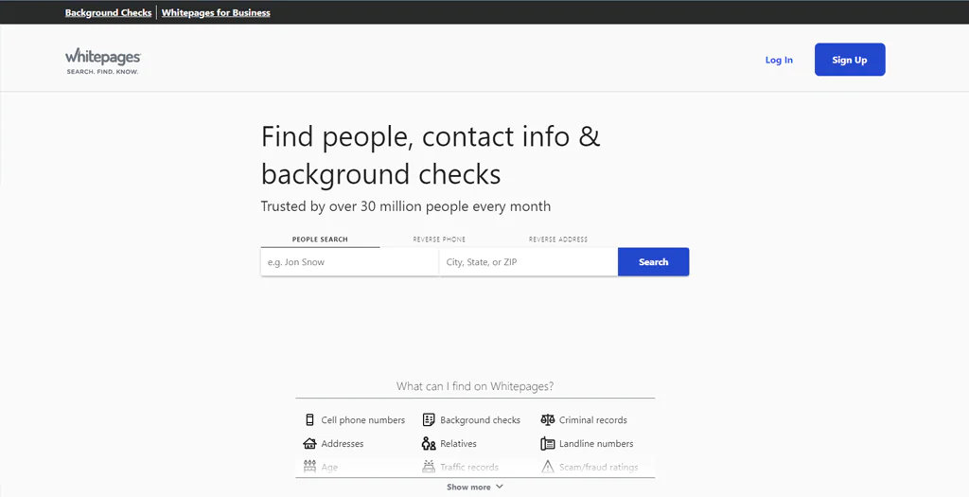The width and height of the screenshot is (969, 497).
Task: Focus the City, State, or ZIP field
Action: coord(528,262)
